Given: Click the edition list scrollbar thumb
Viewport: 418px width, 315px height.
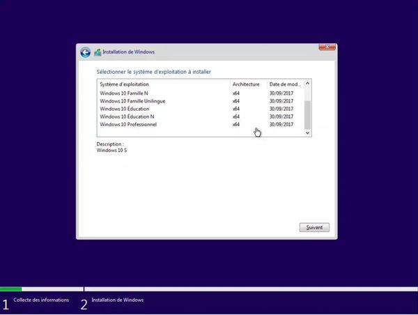Looking at the screenshot, I should coord(307,115).
